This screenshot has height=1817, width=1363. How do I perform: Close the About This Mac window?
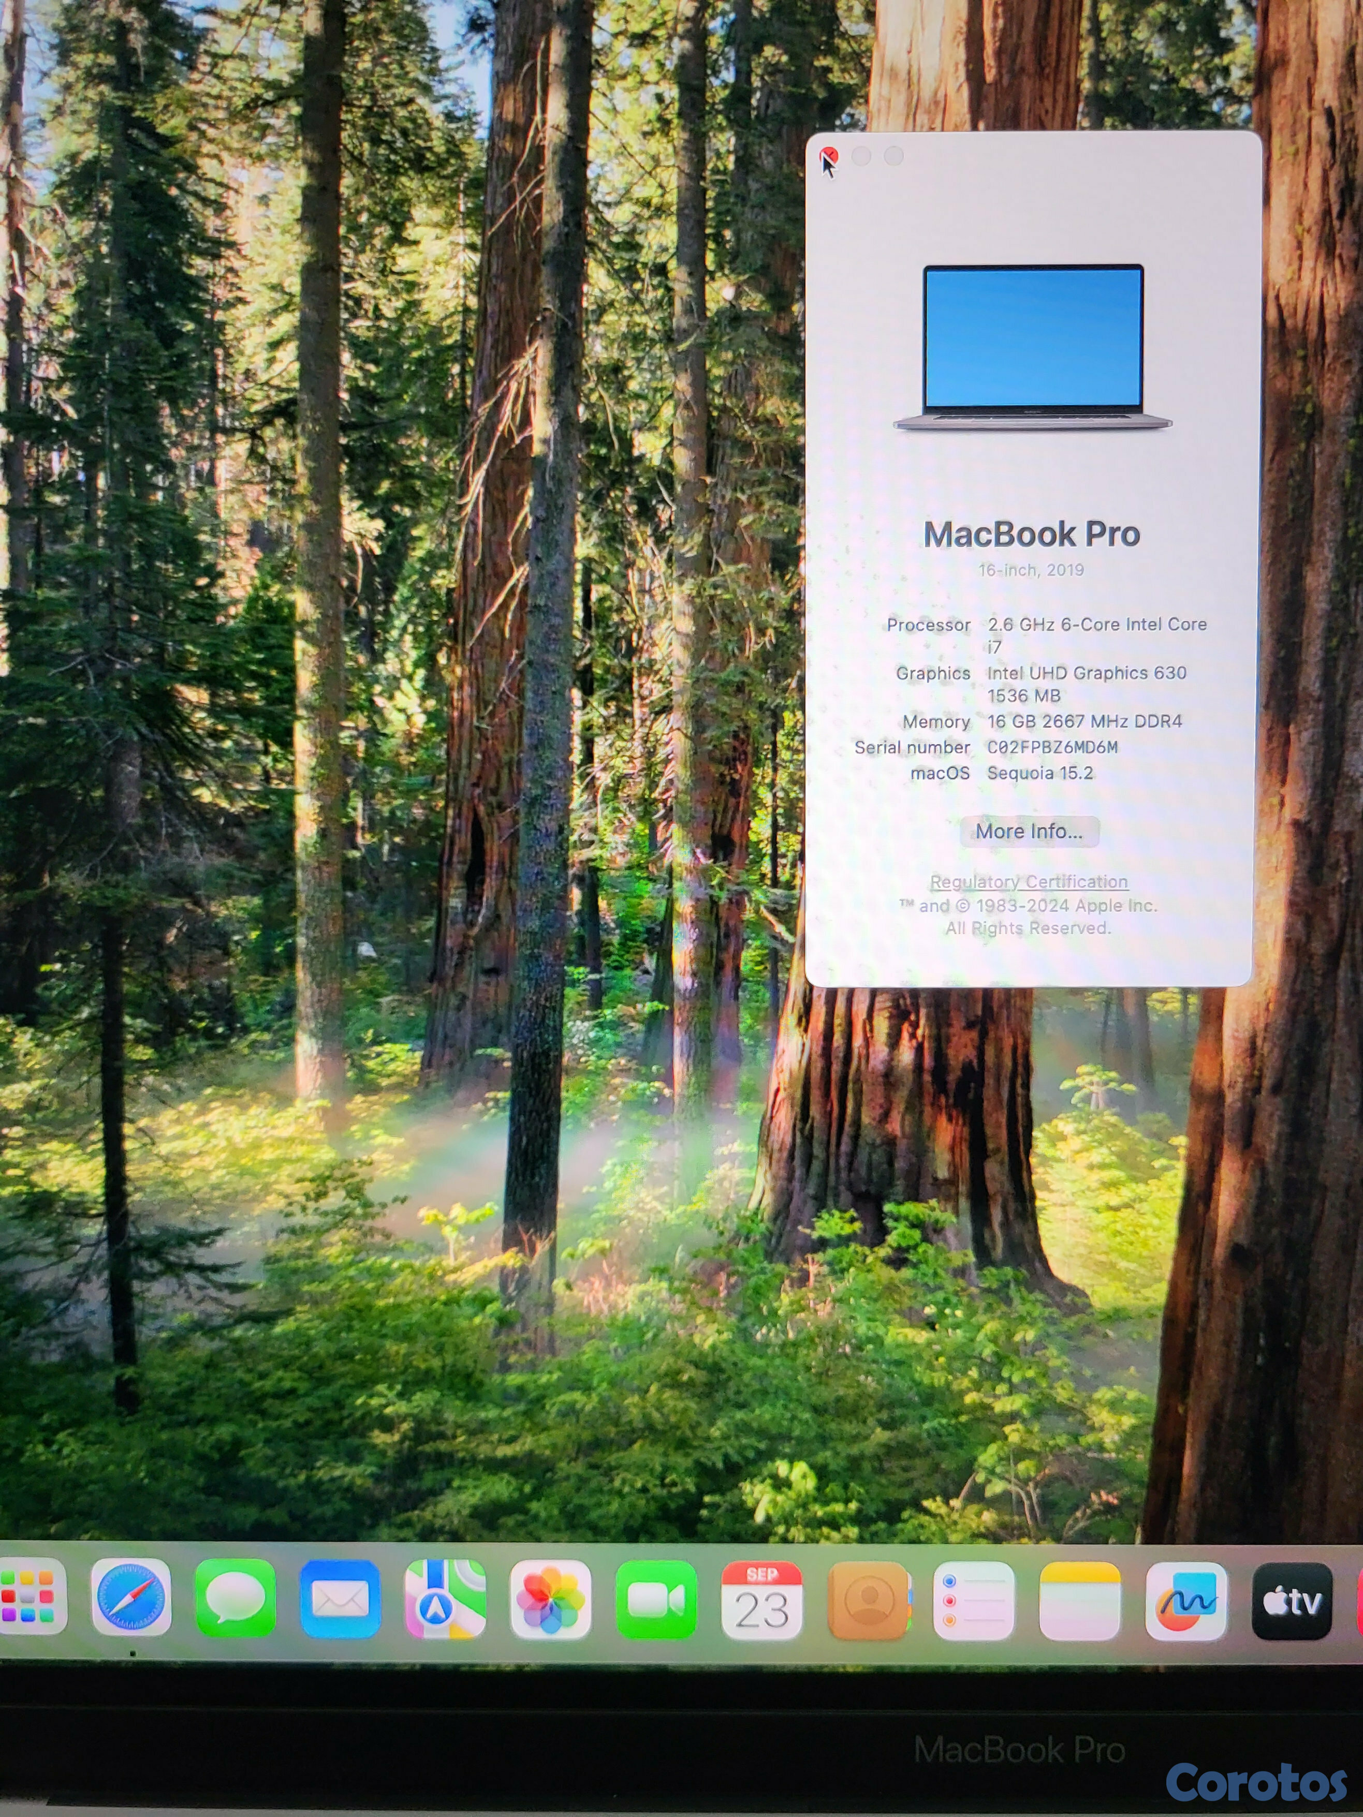[x=828, y=155]
